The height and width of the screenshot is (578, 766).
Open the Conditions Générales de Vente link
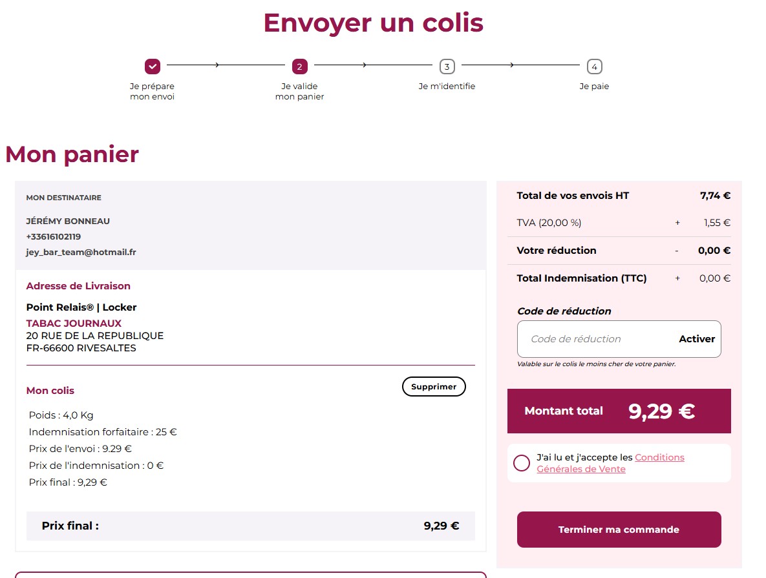tap(659, 457)
